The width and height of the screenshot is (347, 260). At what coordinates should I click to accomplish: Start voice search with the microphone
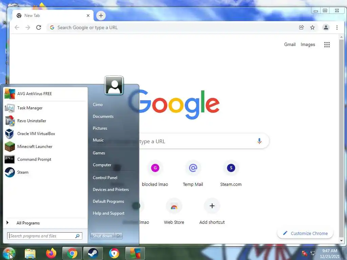259,141
